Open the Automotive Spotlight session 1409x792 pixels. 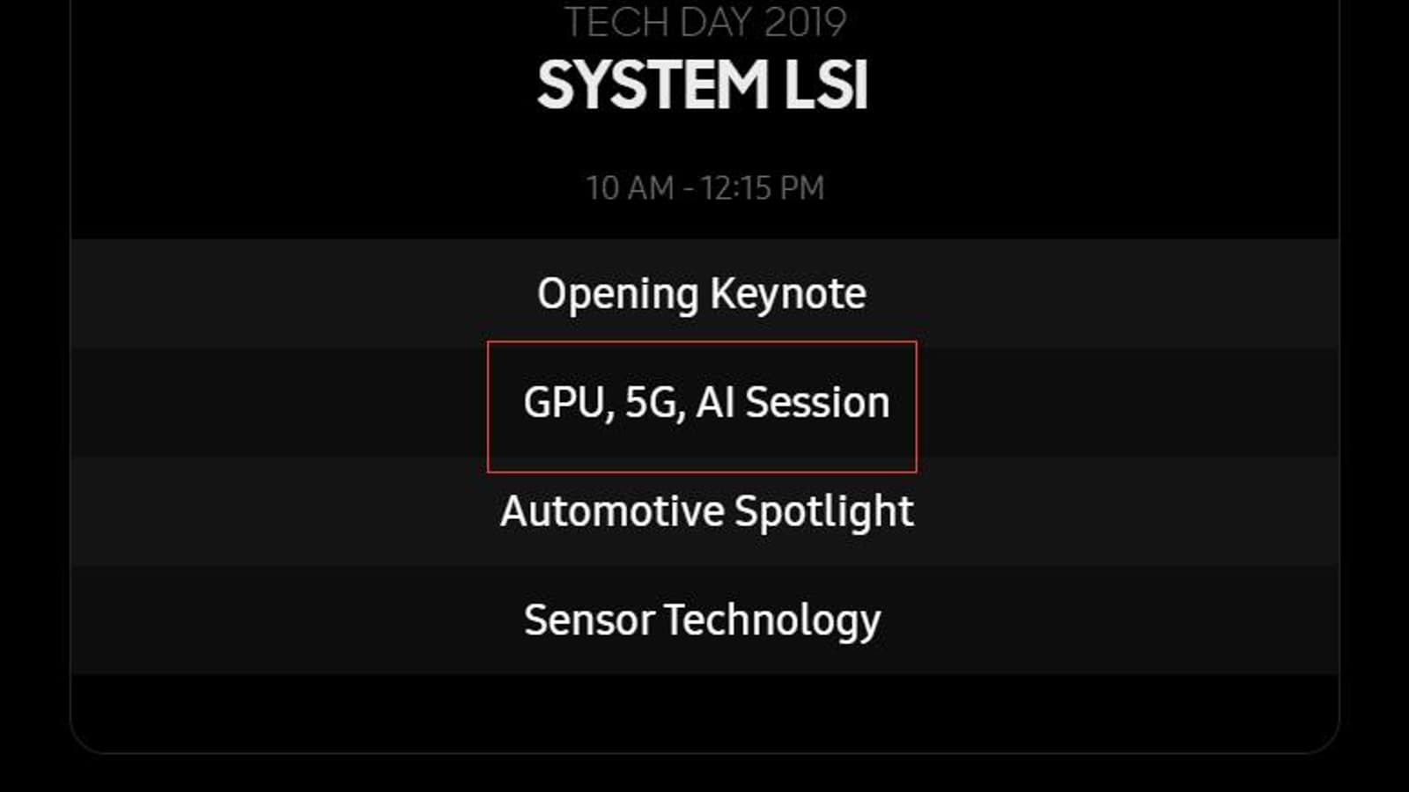[x=706, y=511]
